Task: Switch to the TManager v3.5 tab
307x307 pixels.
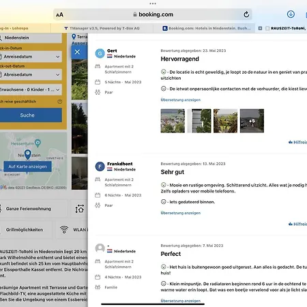Action: click(102, 28)
